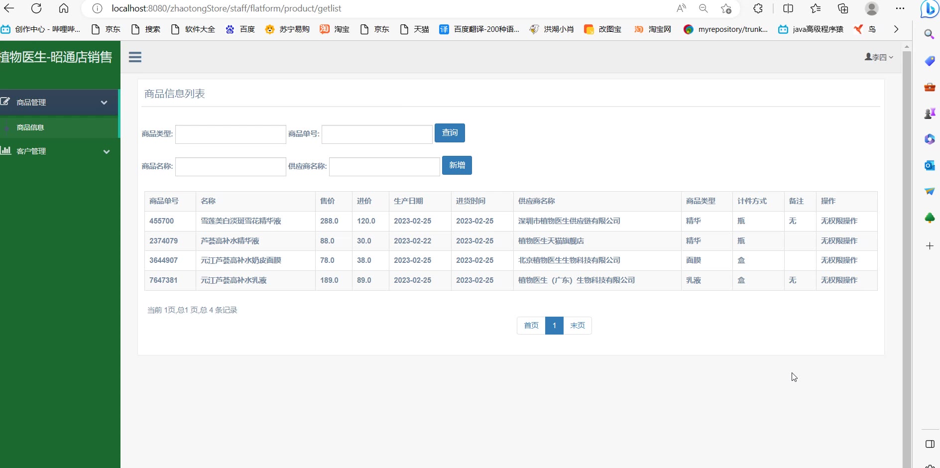Open the browser extensions puzzle icon
940x468 pixels.
pyautogui.click(x=758, y=8)
